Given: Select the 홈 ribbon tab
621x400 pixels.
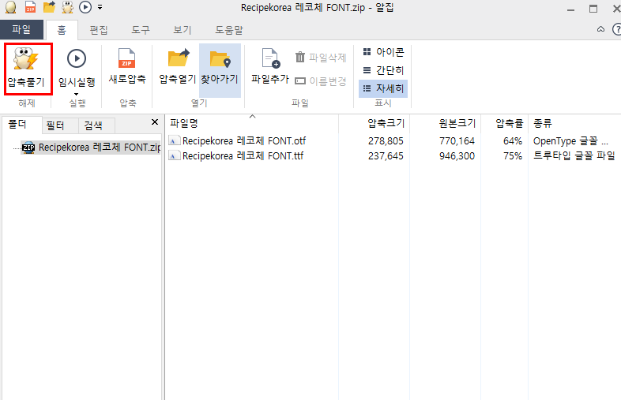Looking at the screenshot, I should (x=62, y=30).
